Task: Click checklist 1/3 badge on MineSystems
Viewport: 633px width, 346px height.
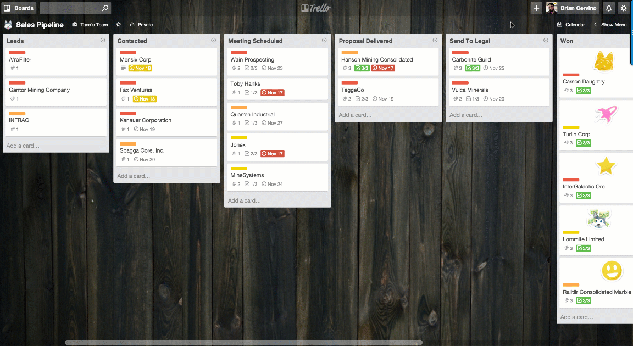Action: coord(251,184)
